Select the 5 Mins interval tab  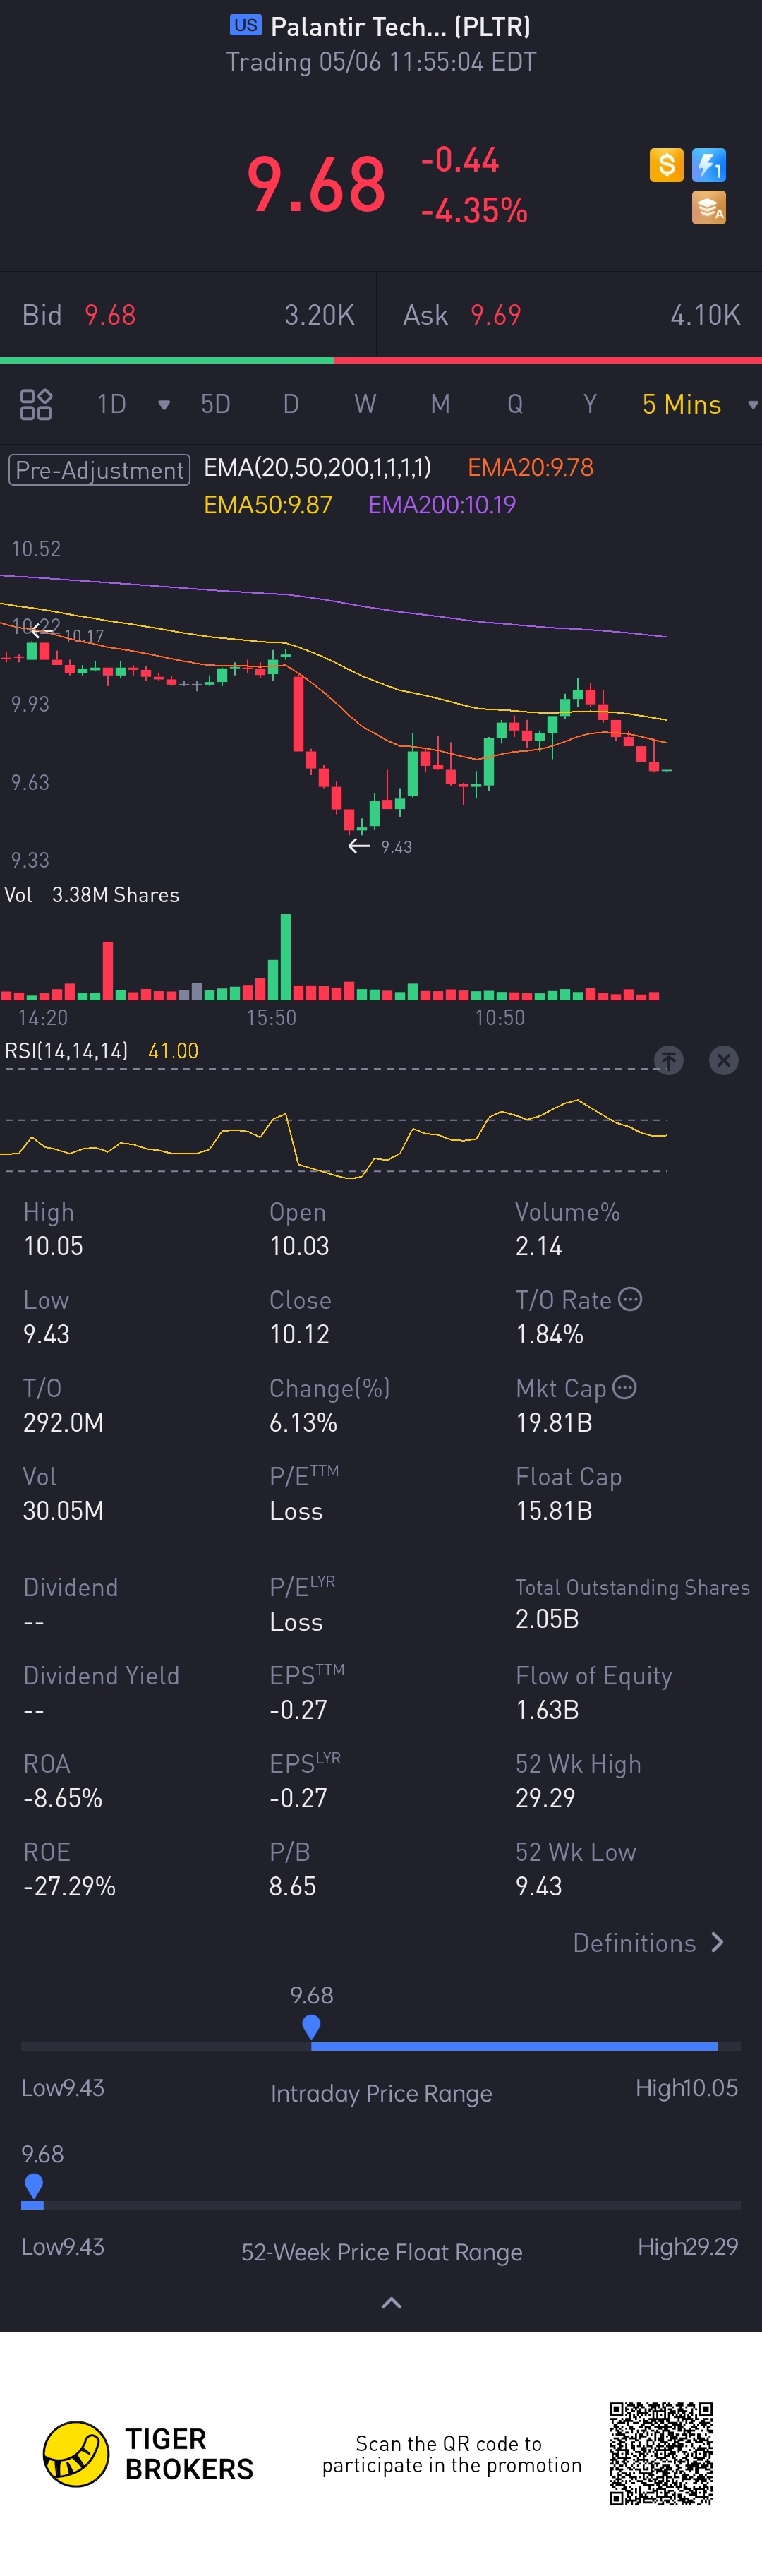(x=681, y=404)
